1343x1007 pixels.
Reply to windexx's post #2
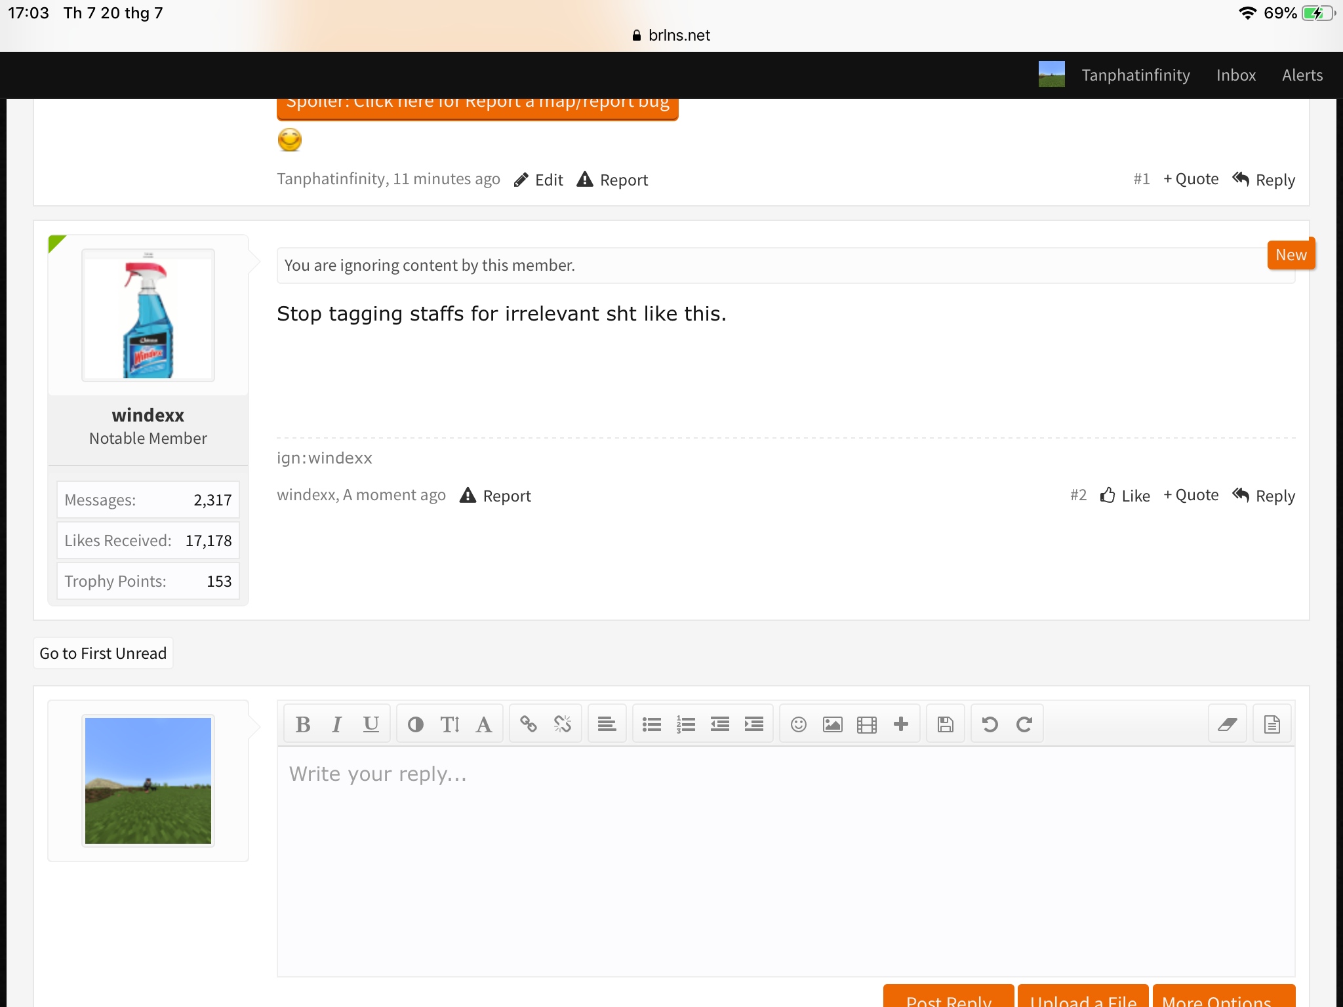pyautogui.click(x=1264, y=496)
